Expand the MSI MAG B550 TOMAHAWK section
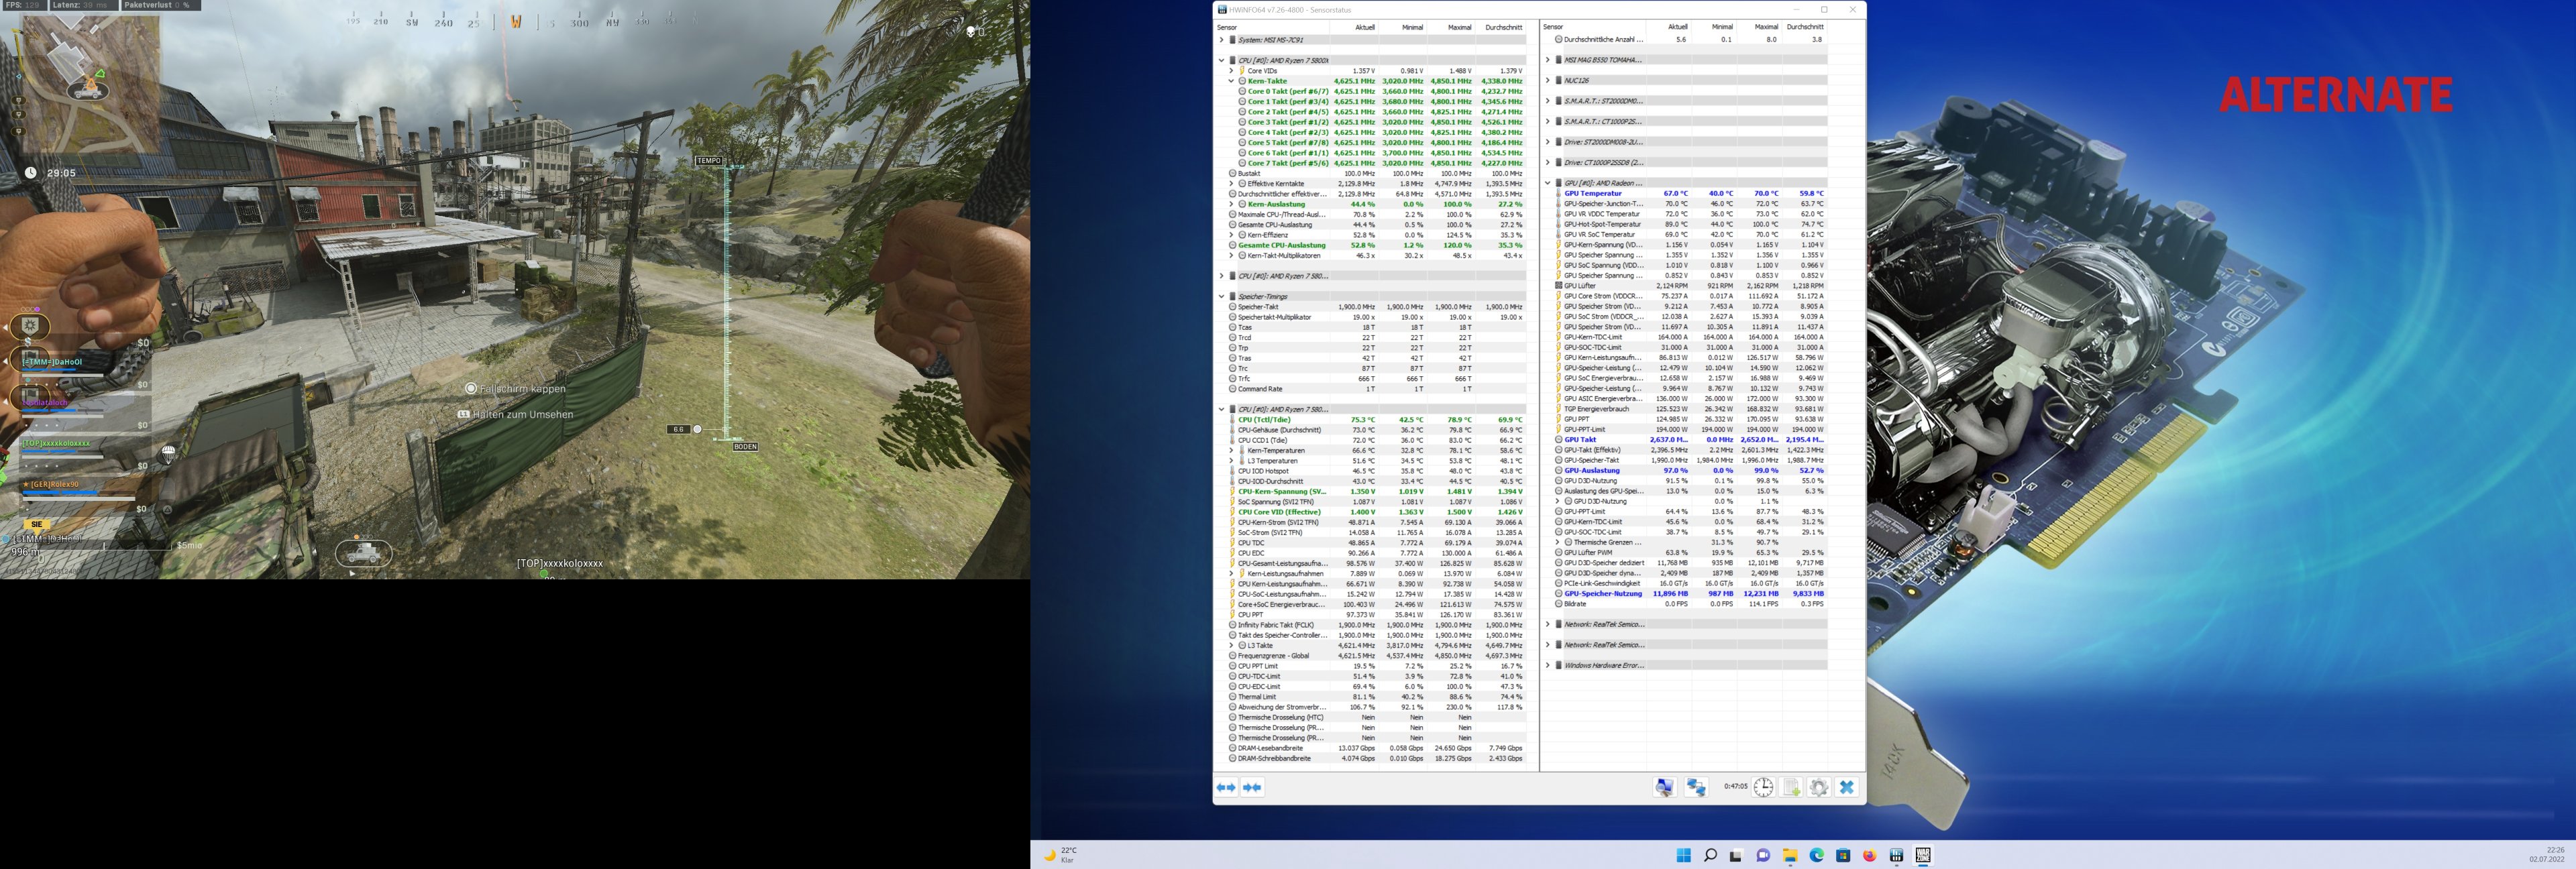Screen dimensions: 2576x869 [1547, 60]
